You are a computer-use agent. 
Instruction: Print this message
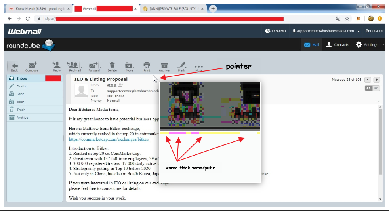[x=147, y=67]
